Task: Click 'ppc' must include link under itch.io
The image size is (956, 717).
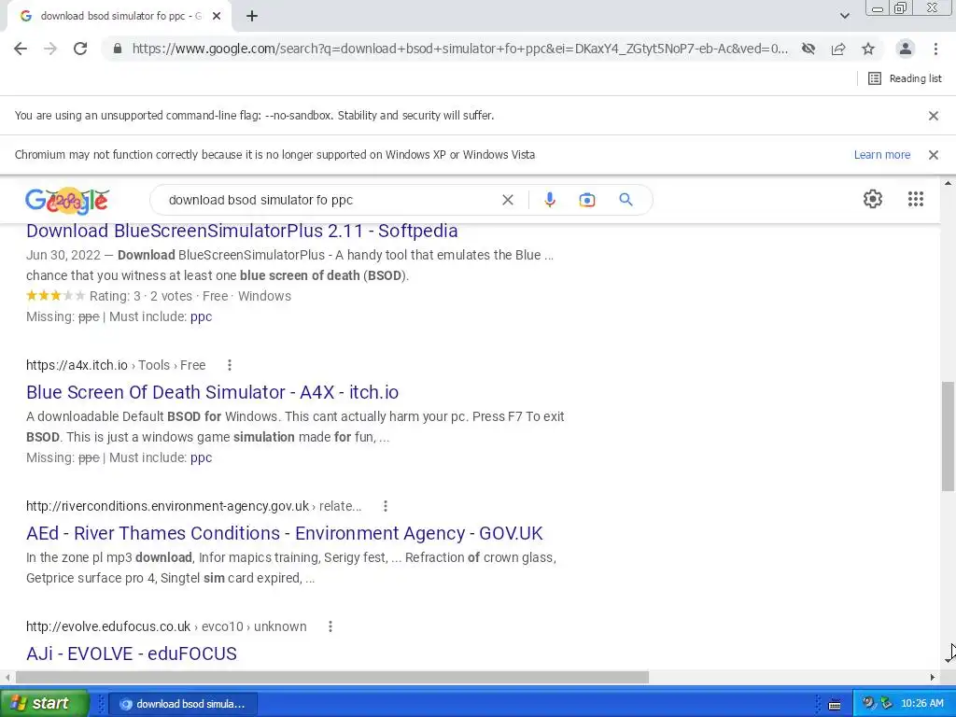Action: click(202, 457)
